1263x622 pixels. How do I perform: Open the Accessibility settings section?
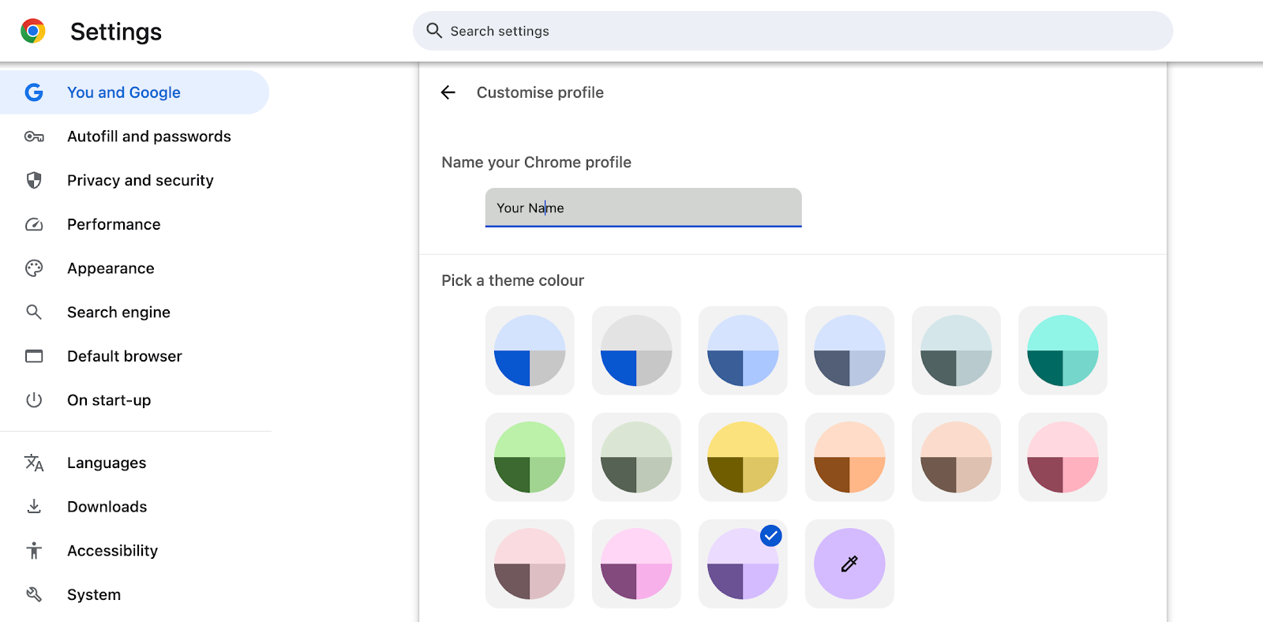click(134, 551)
